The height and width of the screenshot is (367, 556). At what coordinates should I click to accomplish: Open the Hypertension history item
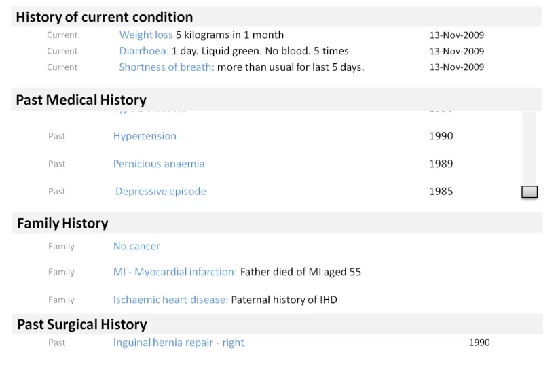point(145,136)
